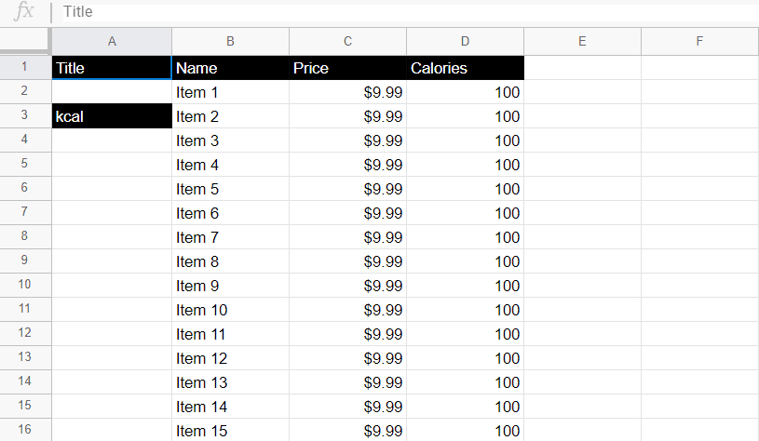Select the Item 13 cell
The height and width of the screenshot is (441, 759).
click(x=230, y=382)
